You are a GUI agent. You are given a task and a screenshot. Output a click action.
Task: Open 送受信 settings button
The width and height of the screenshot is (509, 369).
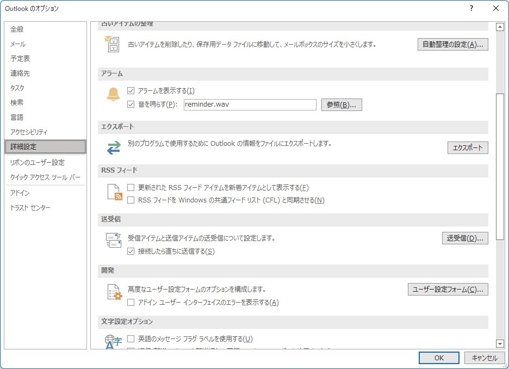click(465, 238)
